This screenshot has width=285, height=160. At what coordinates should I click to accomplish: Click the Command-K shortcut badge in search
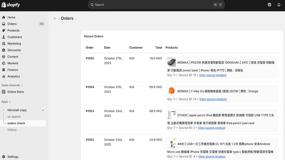coord(218,5)
